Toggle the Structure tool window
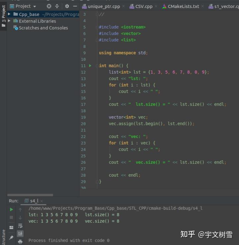Image resolution: width=239 pixels, height=245 pixels. [3, 237]
